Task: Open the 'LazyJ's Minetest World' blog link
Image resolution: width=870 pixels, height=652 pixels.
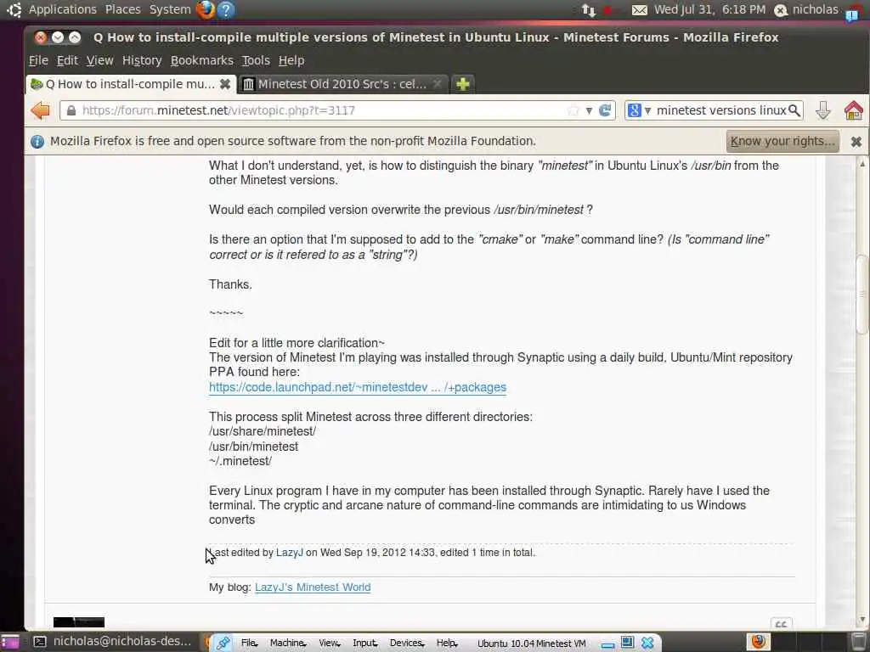Action: click(x=313, y=587)
